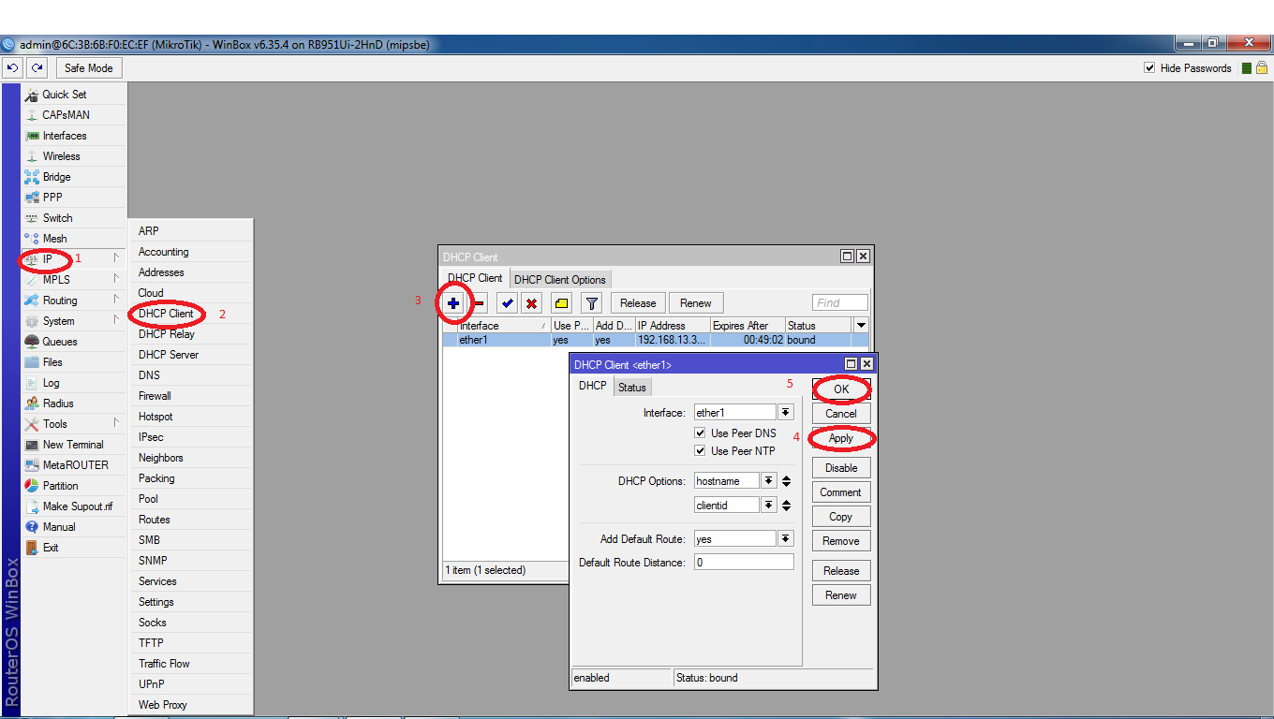This screenshot has height=719, width=1274.
Task: Open the IP menu in sidebar
Action: (48, 259)
